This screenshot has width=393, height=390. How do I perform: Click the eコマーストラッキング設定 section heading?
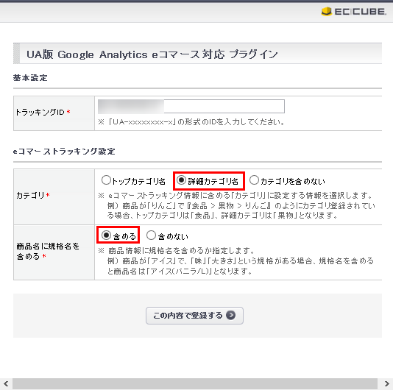click(64, 152)
